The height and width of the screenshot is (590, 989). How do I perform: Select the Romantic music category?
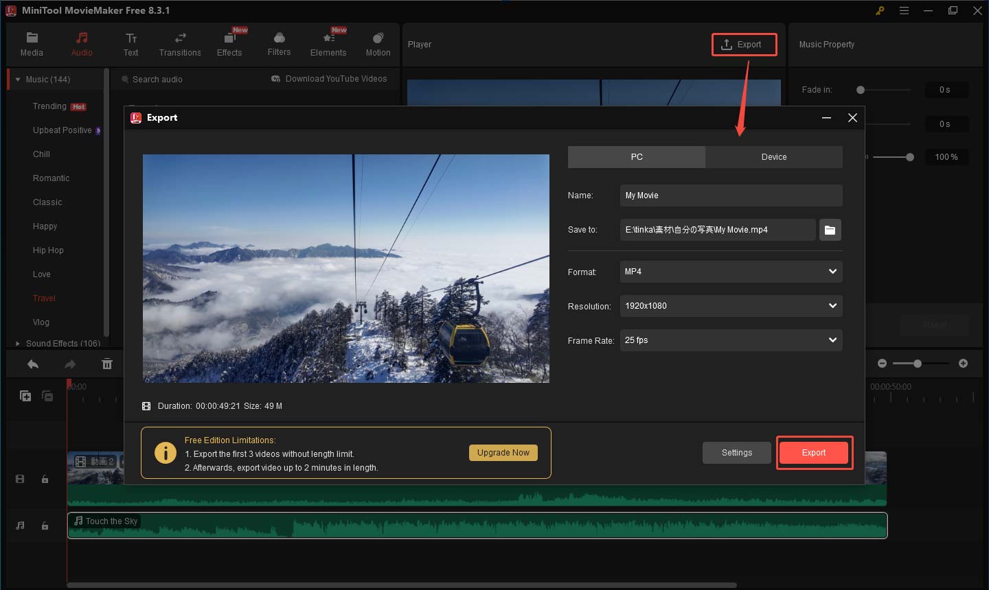(x=51, y=178)
